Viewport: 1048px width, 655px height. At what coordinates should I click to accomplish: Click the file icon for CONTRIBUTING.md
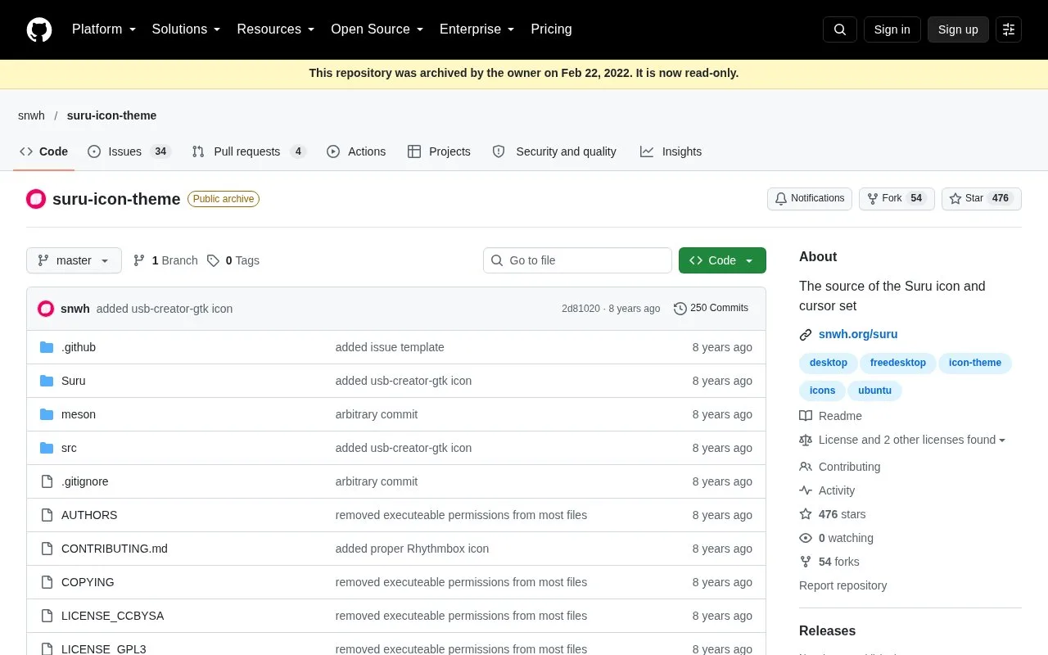point(47,549)
